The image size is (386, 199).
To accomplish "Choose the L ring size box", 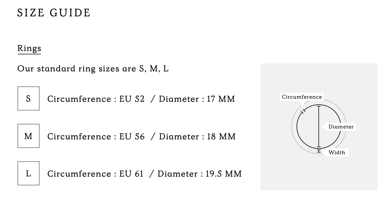I will 28,173.
